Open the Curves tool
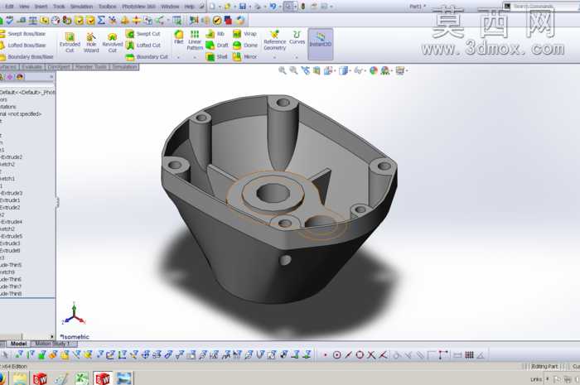The height and width of the screenshot is (385, 580). click(297, 37)
